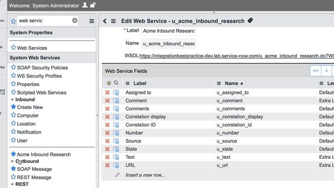Delete the Comment row
Viewport: 334px width, 188px height.
click(108, 101)
